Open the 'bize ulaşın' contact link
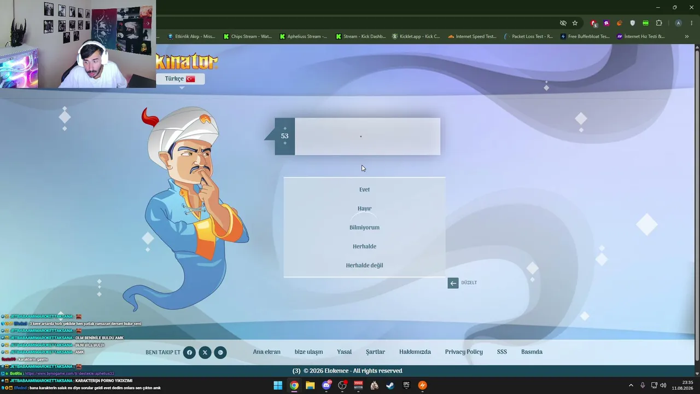 point(308,352)
